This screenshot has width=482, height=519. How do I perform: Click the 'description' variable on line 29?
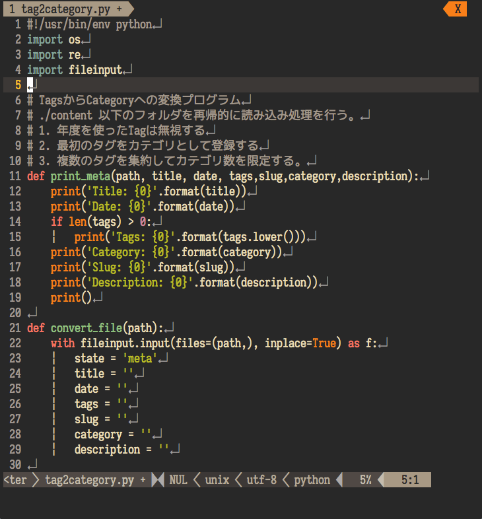[x=107, y=450]
